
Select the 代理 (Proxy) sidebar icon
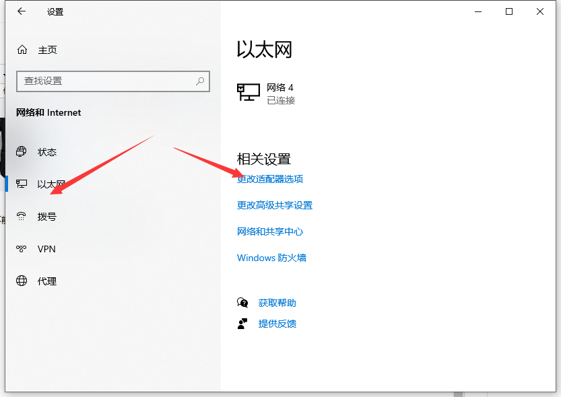[x=23, y=281]
